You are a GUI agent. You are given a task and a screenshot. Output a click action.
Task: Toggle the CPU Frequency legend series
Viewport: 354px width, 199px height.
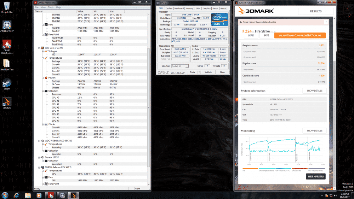click(316, 169)
